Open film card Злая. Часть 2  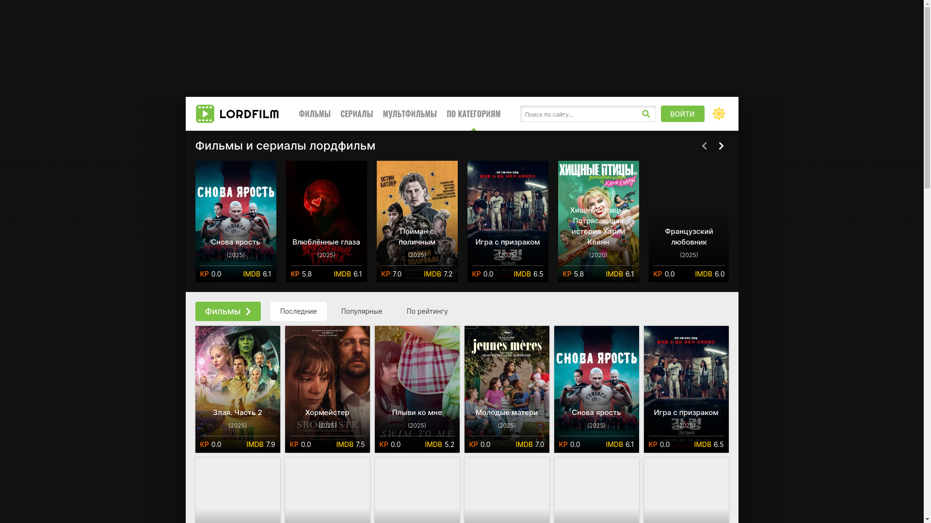[x=238, y=389]
